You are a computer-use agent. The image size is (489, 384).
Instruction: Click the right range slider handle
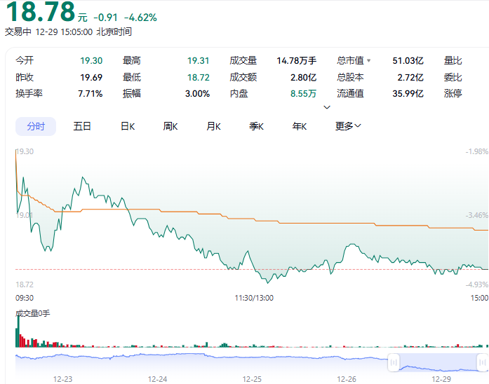[483, 362]
